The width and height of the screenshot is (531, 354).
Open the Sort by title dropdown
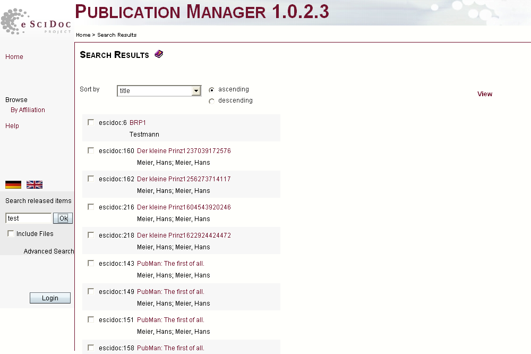coord(196,91)
